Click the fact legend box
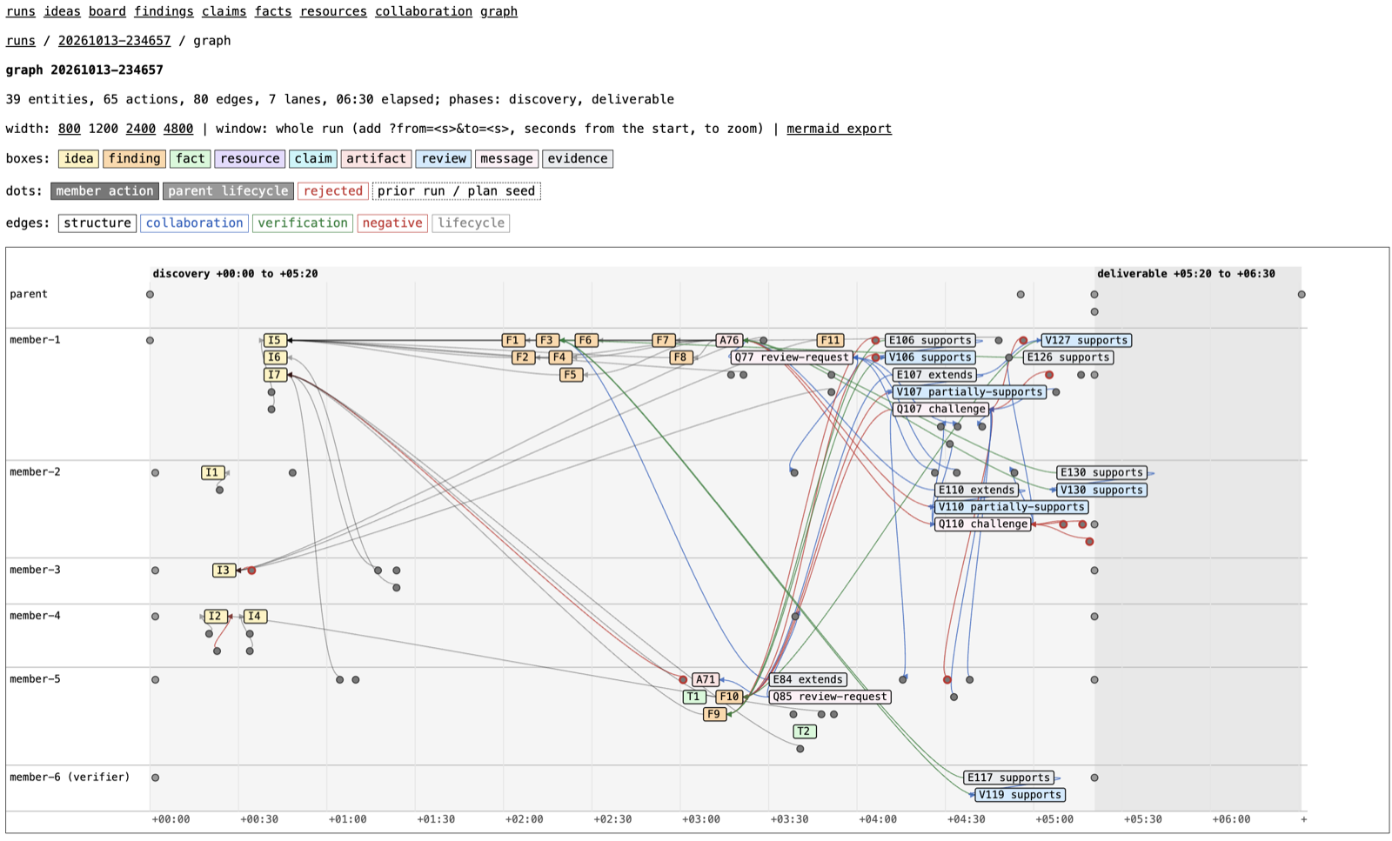The height and width of the screenshot is (841, 1392). pos(190,158)
